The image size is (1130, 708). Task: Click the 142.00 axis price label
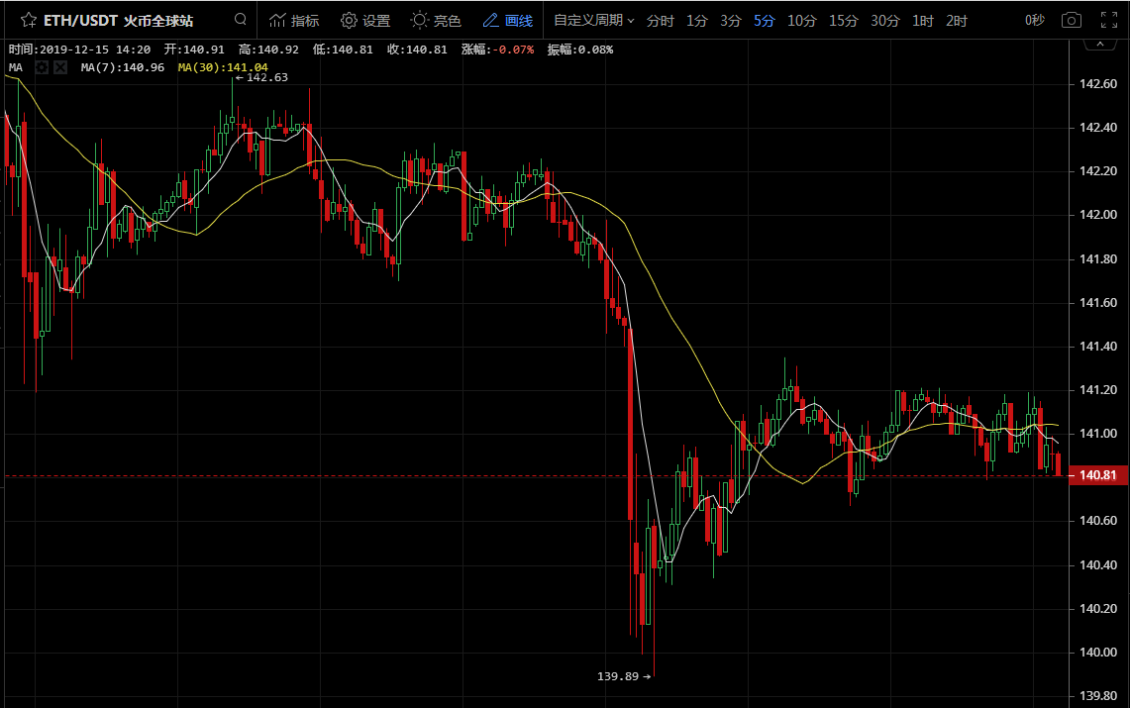click(1098, 215)
